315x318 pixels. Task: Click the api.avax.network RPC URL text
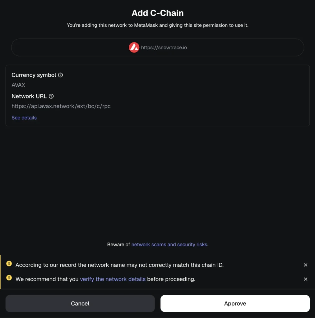[x=61, y=106]
